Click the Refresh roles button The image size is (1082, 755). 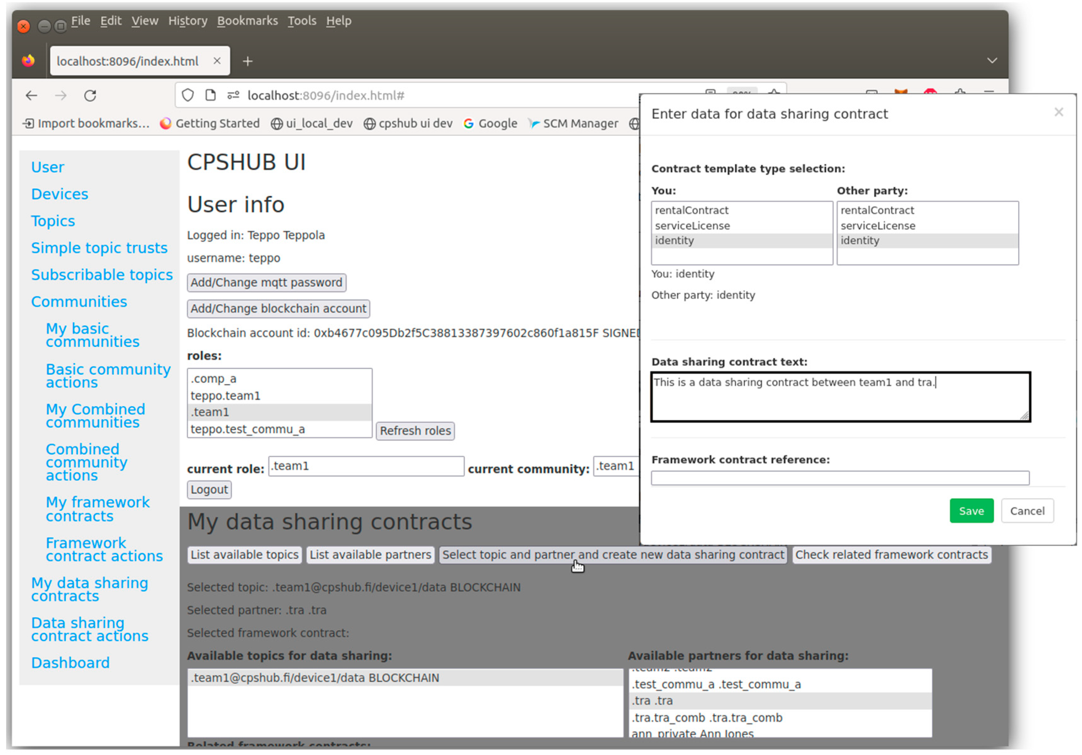pos(415,431)
